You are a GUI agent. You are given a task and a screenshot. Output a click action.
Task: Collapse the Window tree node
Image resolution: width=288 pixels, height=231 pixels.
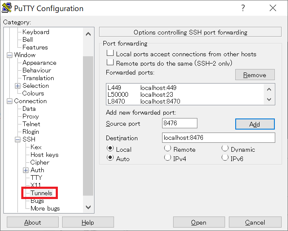pos(9,55)
